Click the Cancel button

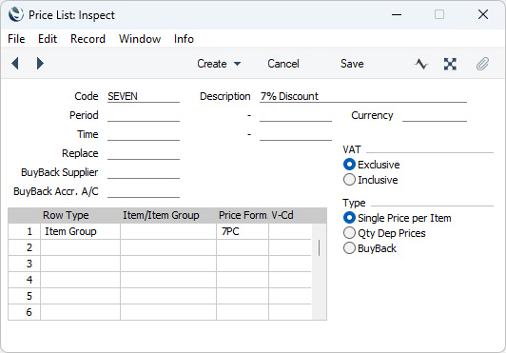[283, 64]
